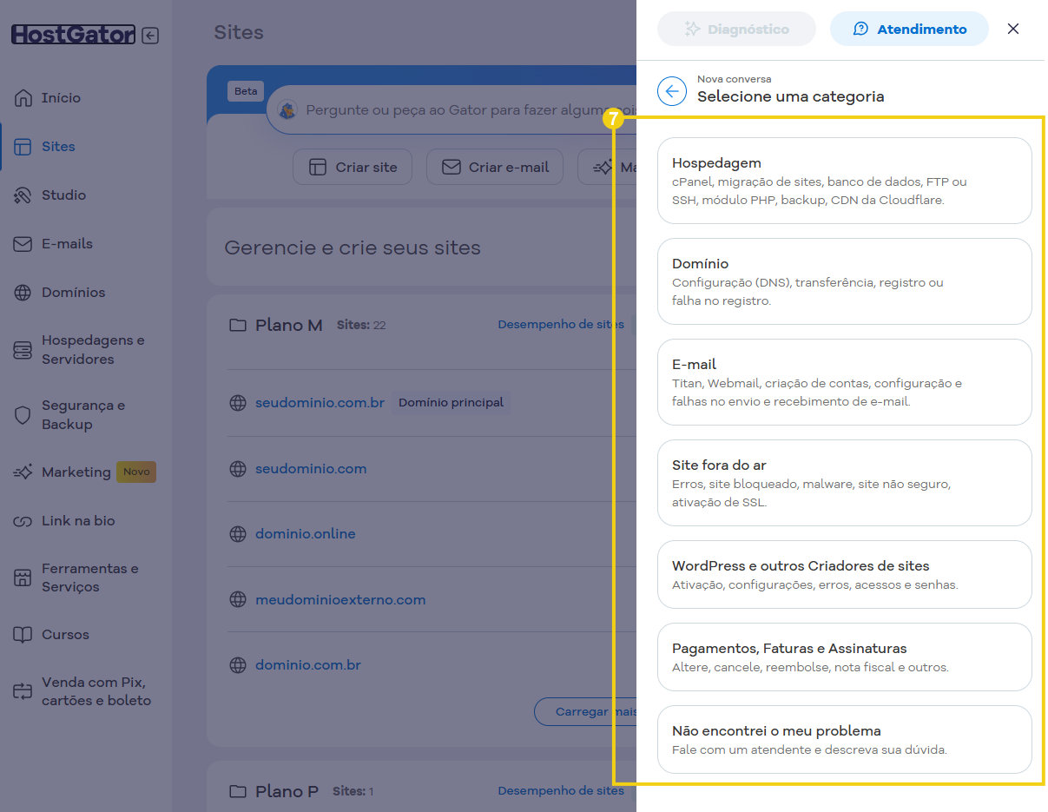Open Domínios in the sidebar

pos(73,293)
